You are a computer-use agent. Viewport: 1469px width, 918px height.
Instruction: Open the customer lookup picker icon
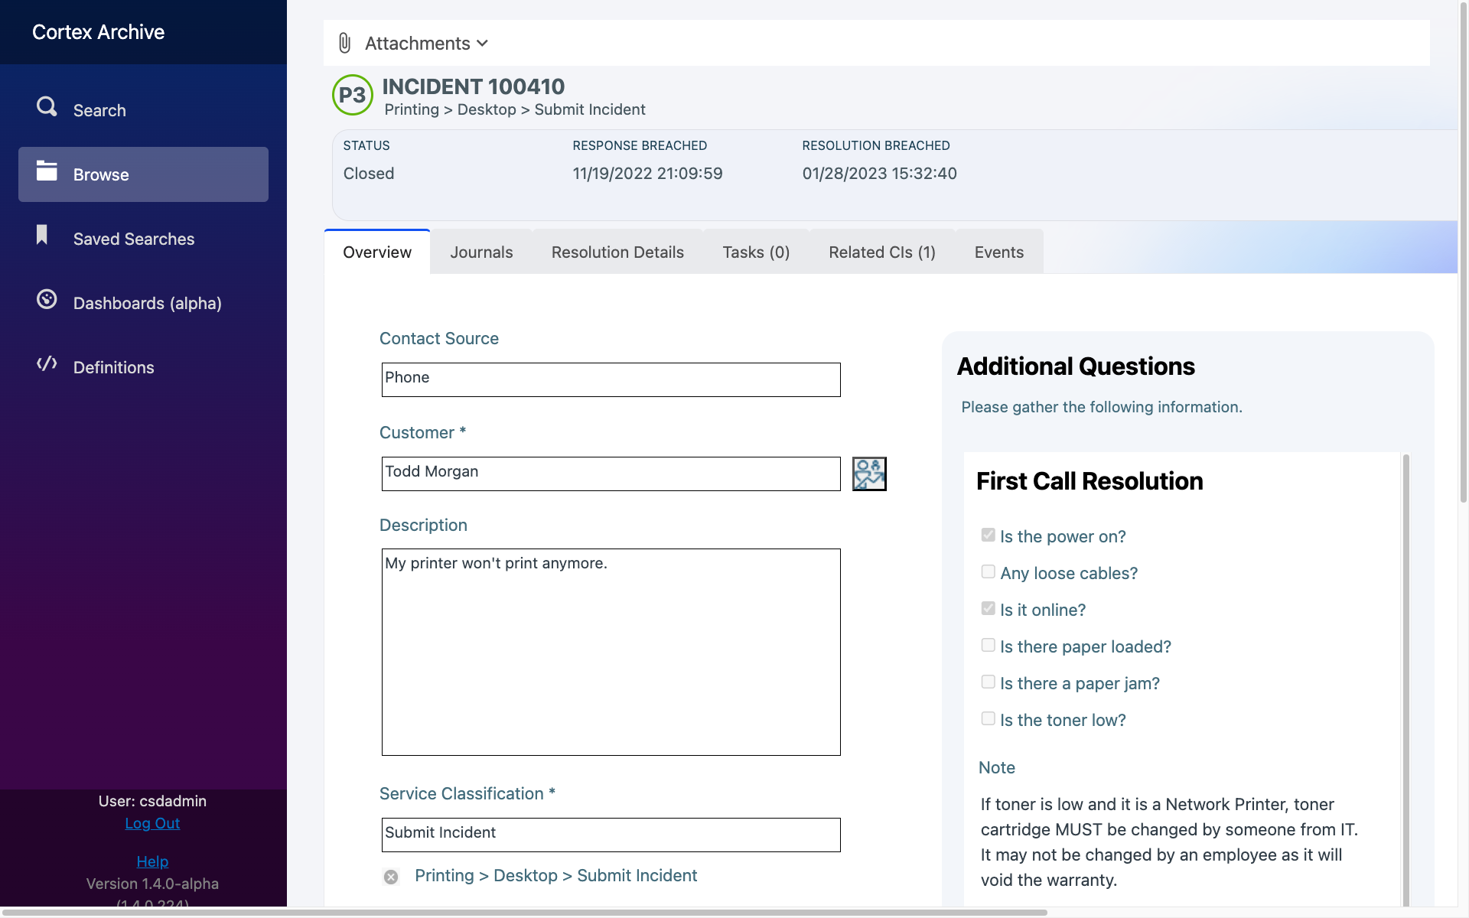click(869, 474)
